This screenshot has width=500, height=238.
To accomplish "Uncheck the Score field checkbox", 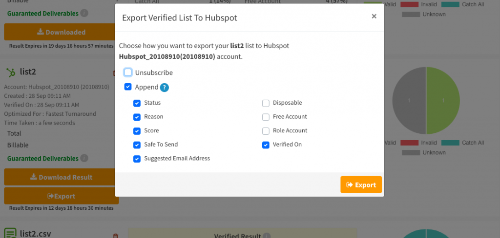I will (x=137, y=131).
